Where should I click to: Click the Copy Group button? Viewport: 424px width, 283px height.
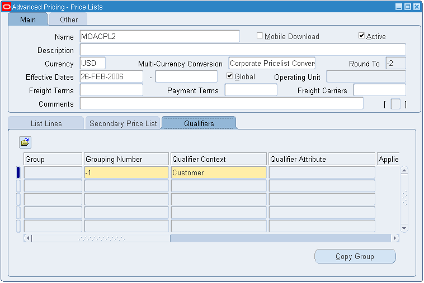355,256
